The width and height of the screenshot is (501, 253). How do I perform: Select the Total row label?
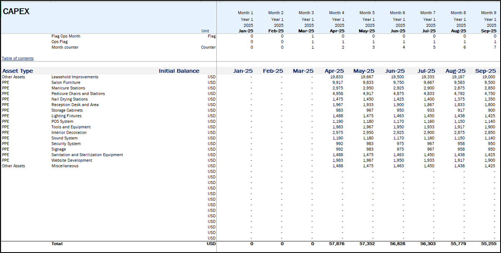tap(57, 244)
